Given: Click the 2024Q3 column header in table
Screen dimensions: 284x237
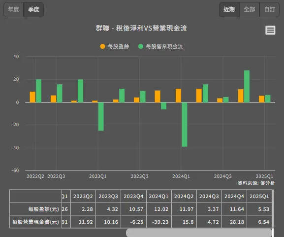Looking at the screenshot, I should click(209, 196).
